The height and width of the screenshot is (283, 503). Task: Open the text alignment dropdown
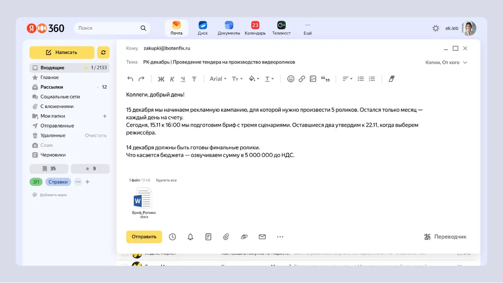click(347, 79)
